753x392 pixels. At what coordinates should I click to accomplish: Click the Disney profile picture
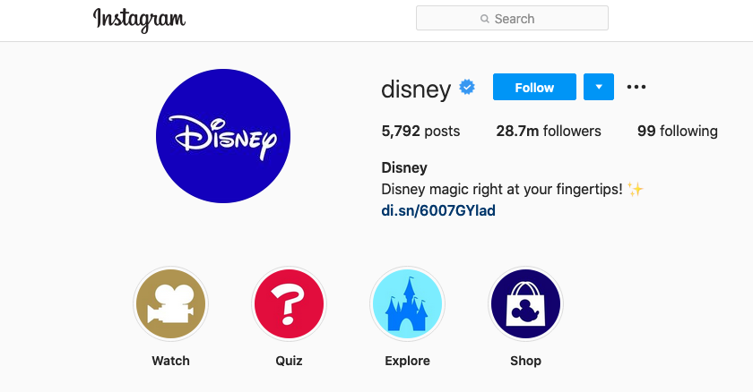tap(223, 135)
